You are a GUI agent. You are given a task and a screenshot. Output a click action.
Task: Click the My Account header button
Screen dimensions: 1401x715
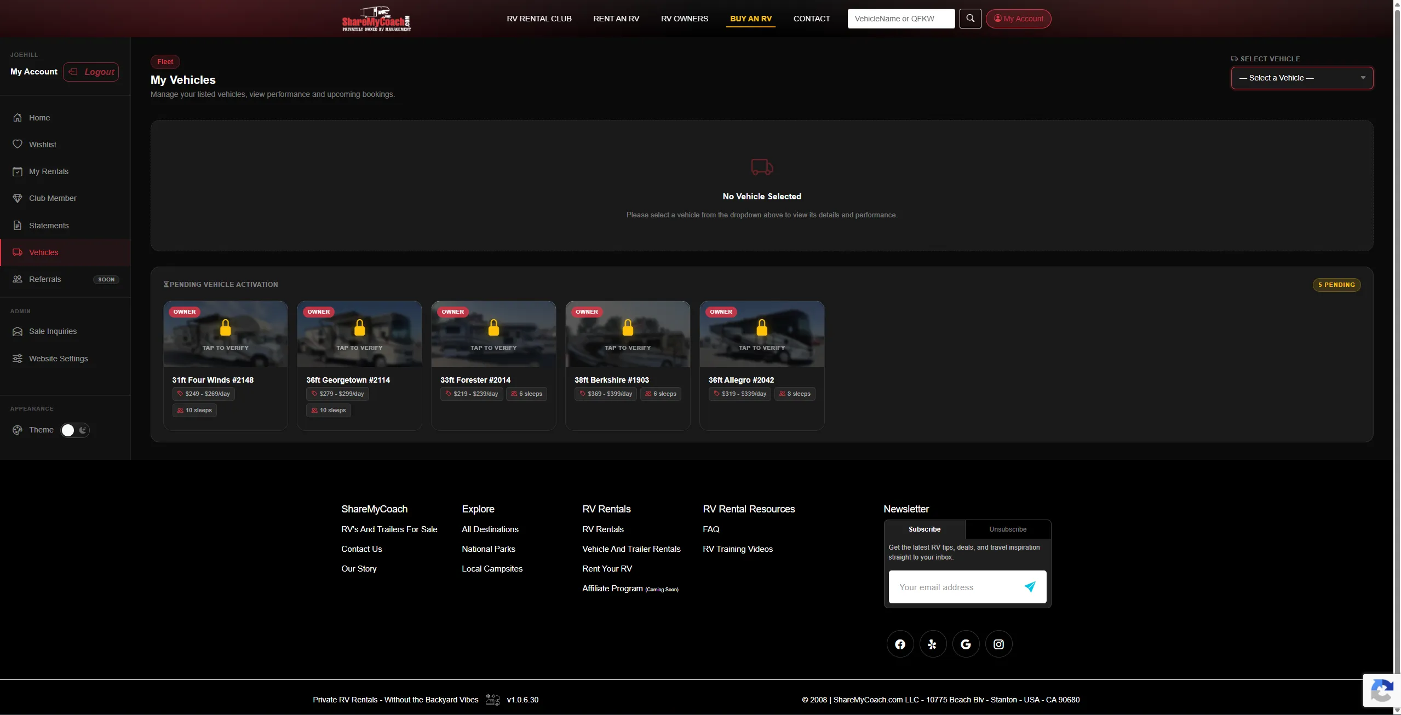pyautogui.click(x=1018, y=19)
